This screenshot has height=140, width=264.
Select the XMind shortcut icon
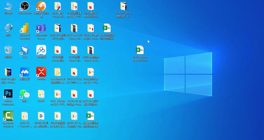coord(41,74)
